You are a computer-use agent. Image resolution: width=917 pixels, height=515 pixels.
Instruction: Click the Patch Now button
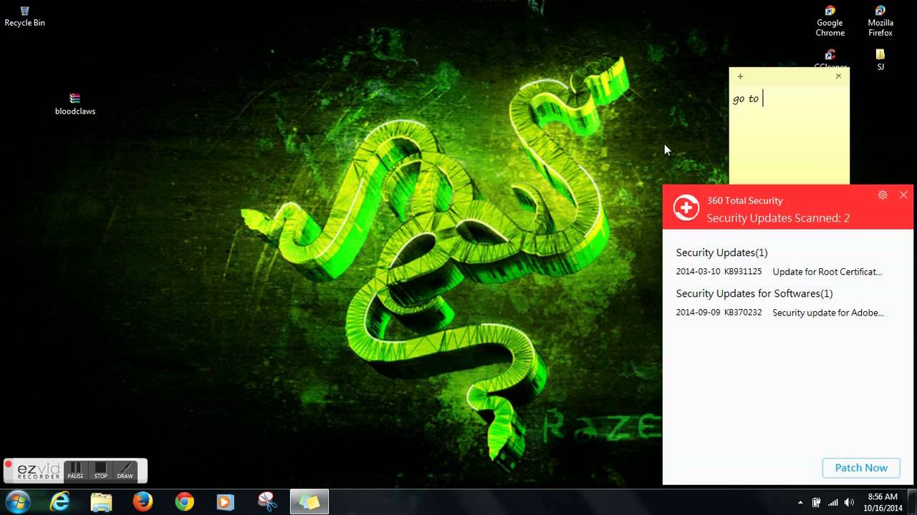(861, 468)
